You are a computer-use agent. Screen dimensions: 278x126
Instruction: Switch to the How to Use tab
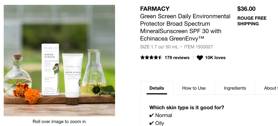[194, 88]
